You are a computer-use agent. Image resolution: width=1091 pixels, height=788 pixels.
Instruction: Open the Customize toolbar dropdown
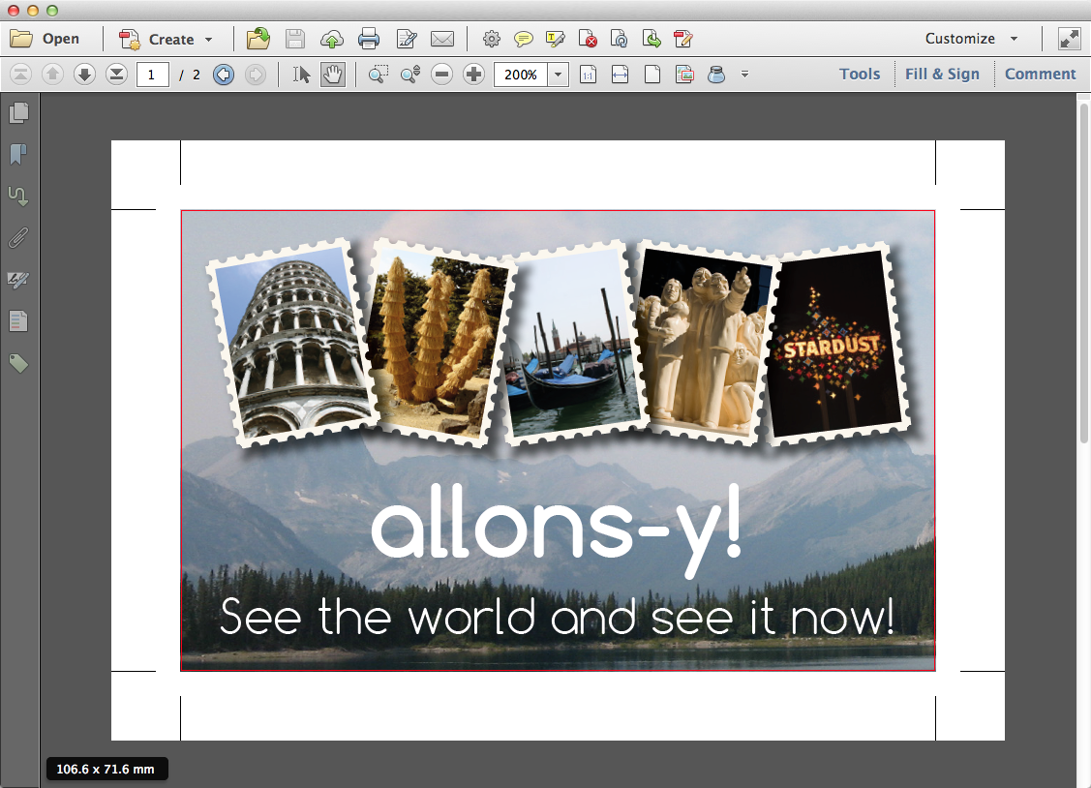pos(971,39)
